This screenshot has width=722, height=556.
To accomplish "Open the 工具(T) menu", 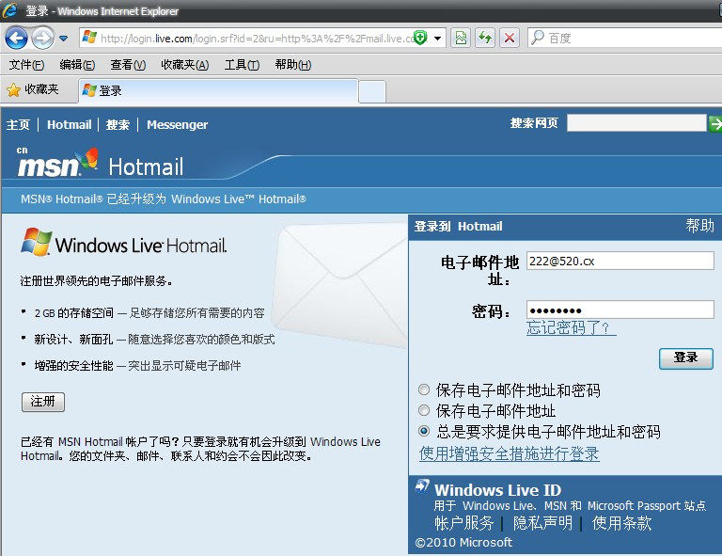I will point(242,65).
